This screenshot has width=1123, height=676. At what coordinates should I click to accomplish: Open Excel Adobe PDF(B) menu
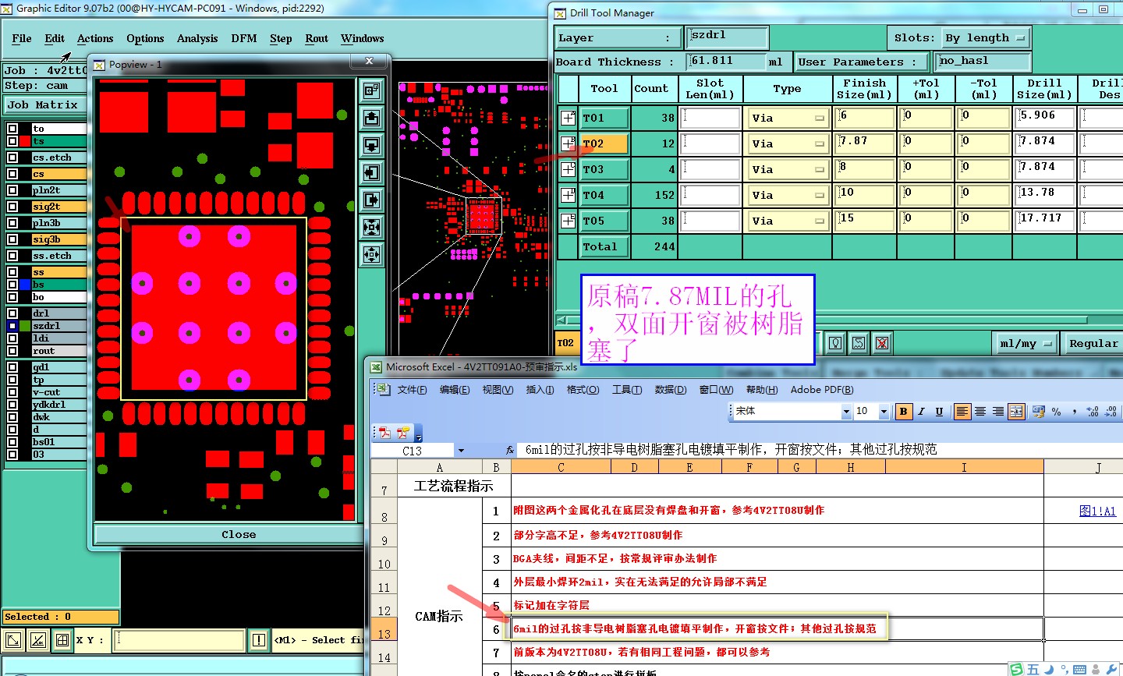[822, 390]
